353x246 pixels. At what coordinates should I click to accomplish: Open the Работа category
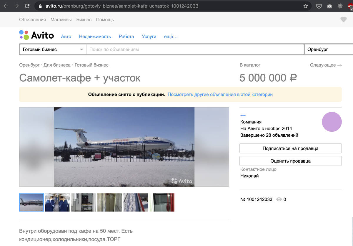126,37
